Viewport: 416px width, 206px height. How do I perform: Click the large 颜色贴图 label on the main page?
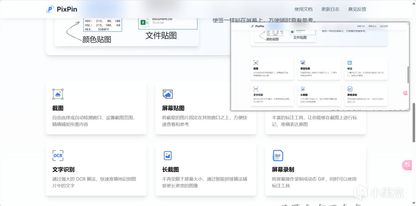point(97,40)
